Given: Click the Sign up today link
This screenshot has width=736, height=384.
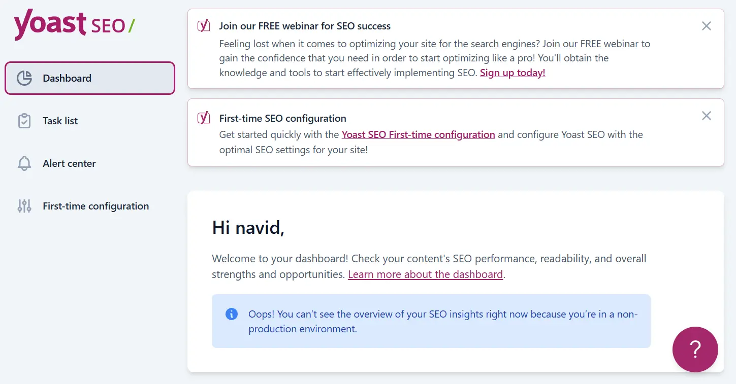Looking at the screenshot, I should click(x=512, y=73).
